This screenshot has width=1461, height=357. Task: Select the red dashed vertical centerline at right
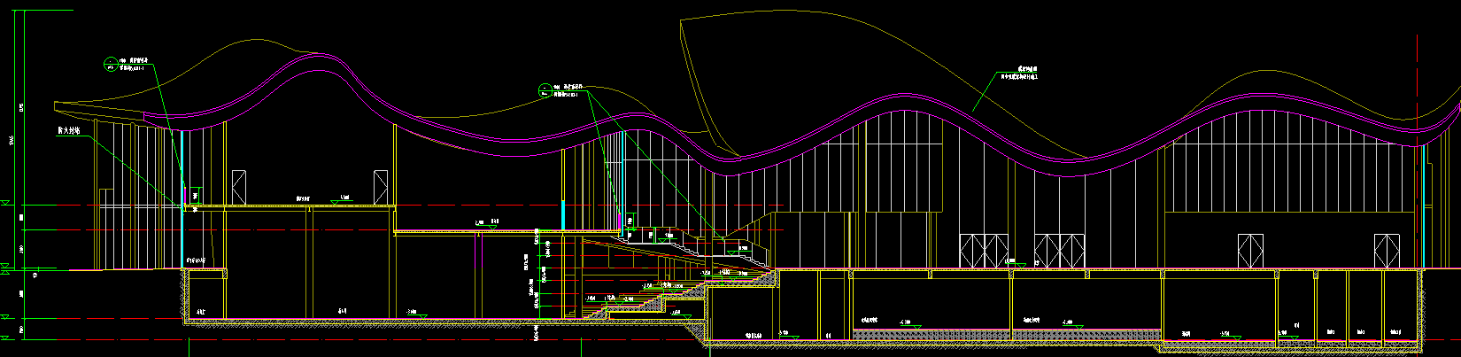[1418, 89]
